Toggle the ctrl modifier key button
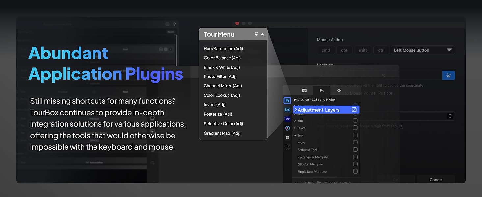482x197 pixels. [381, 50]
